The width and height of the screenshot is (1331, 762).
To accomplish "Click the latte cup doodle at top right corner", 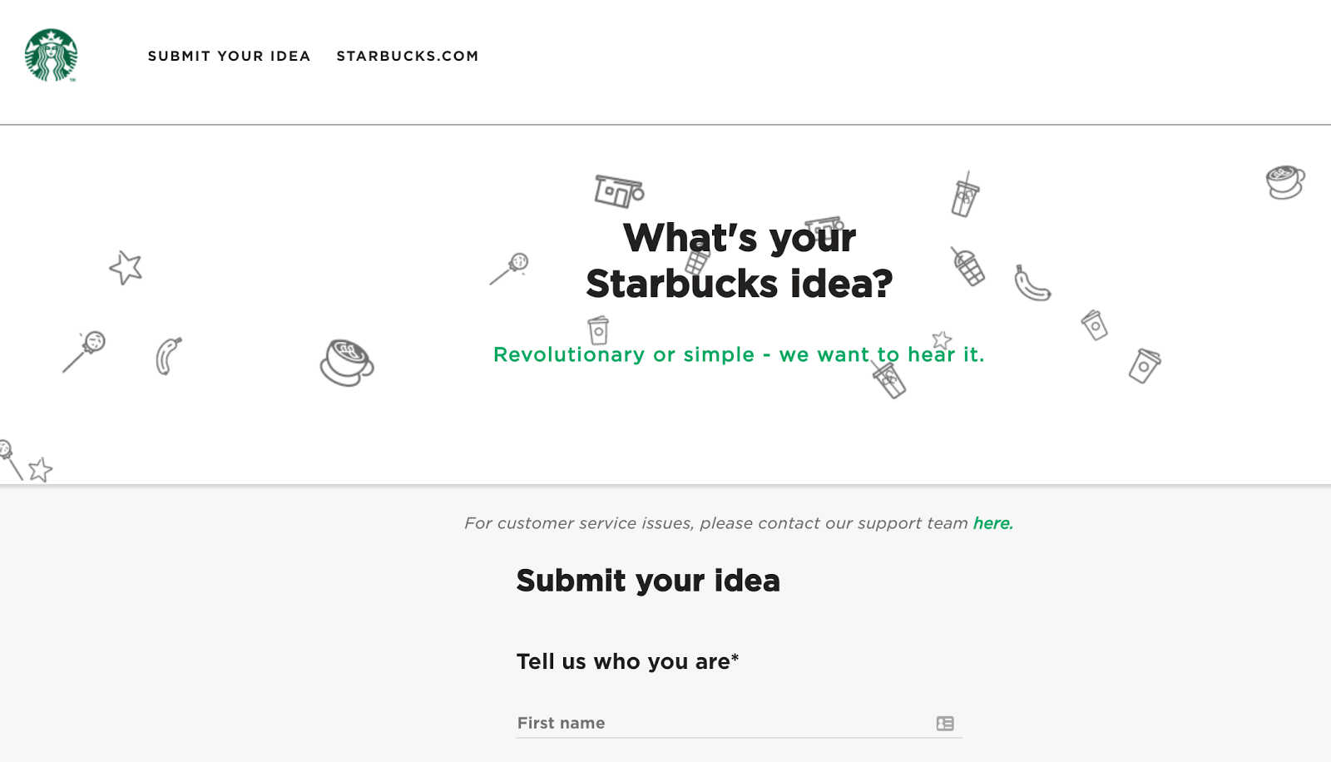I will click(x=1285, y=182).
